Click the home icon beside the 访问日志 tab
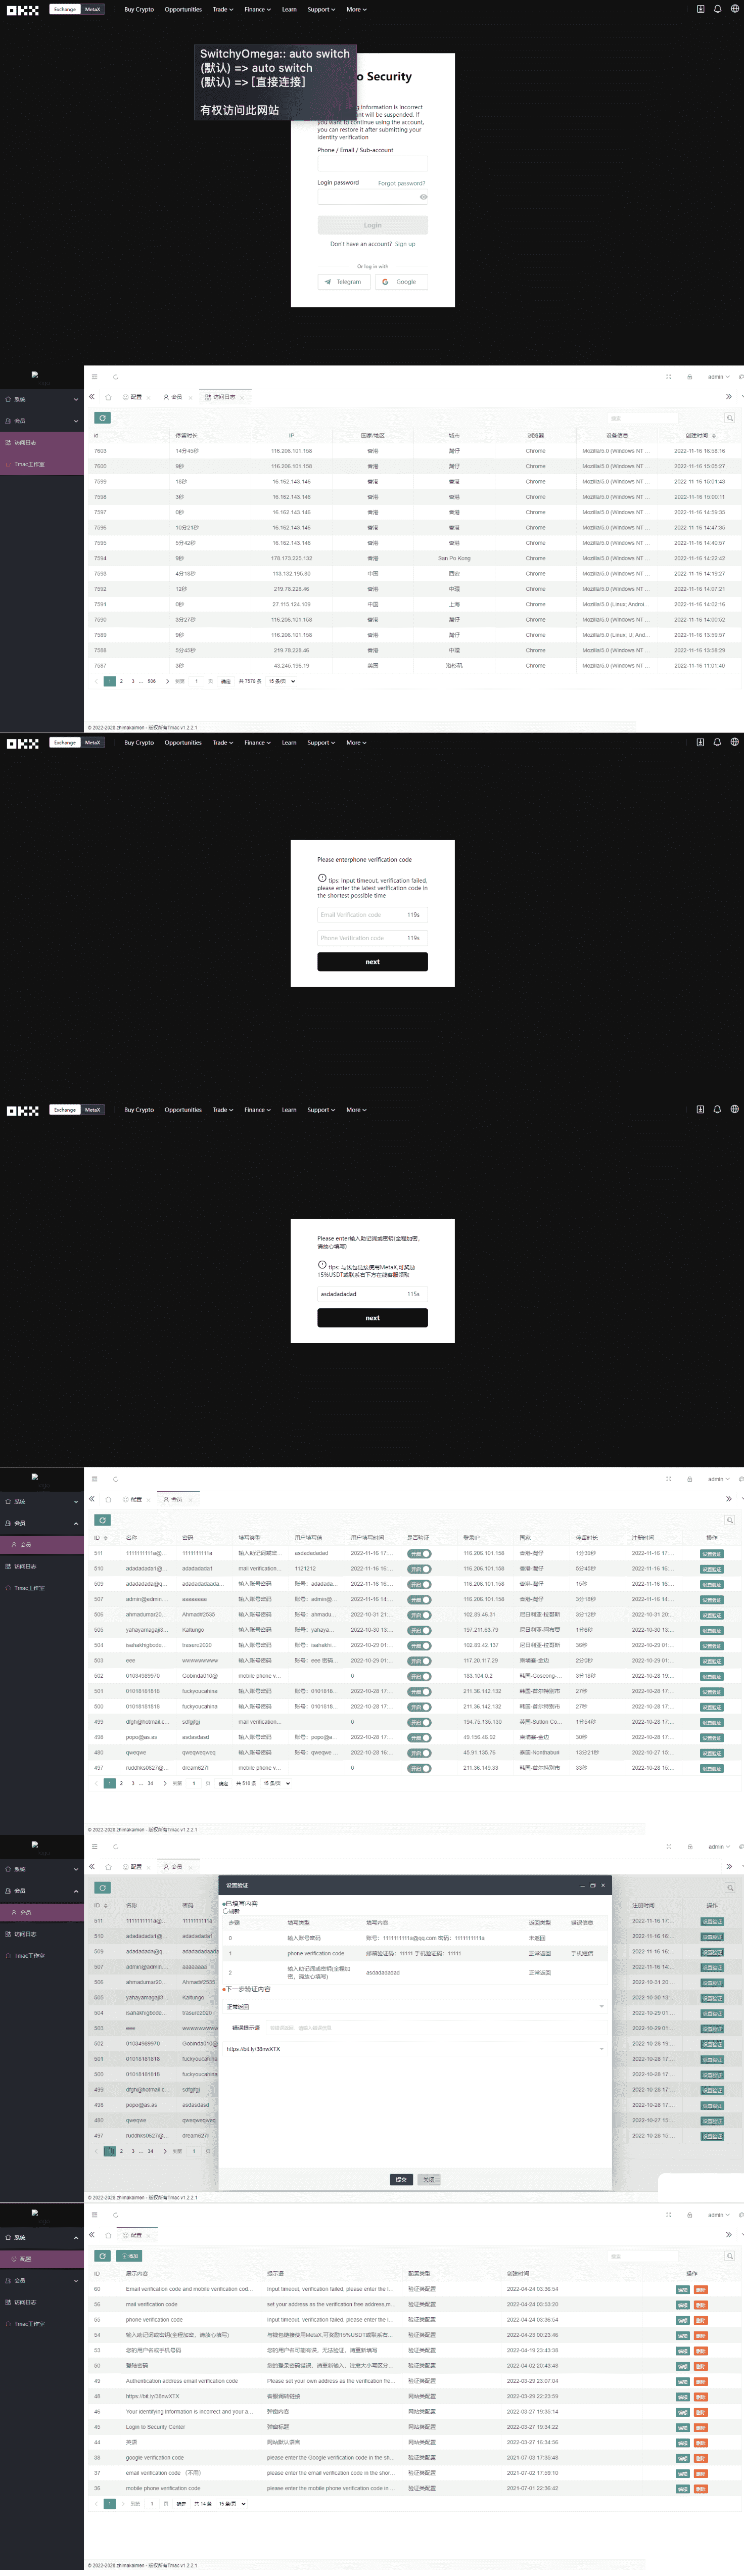Viewport: 744px width, 2576px height. (x=107, y=397)
